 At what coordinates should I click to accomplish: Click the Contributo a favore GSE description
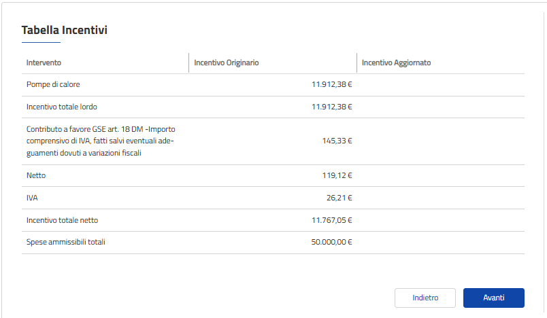101,141
